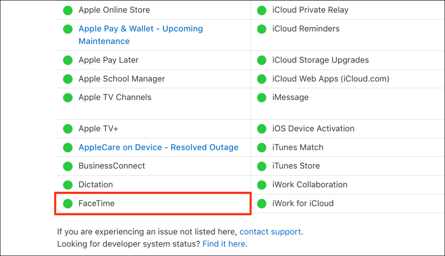Click green status dot for FaceTime
Screen dimensions: 445x256
[x=68, y=203]
